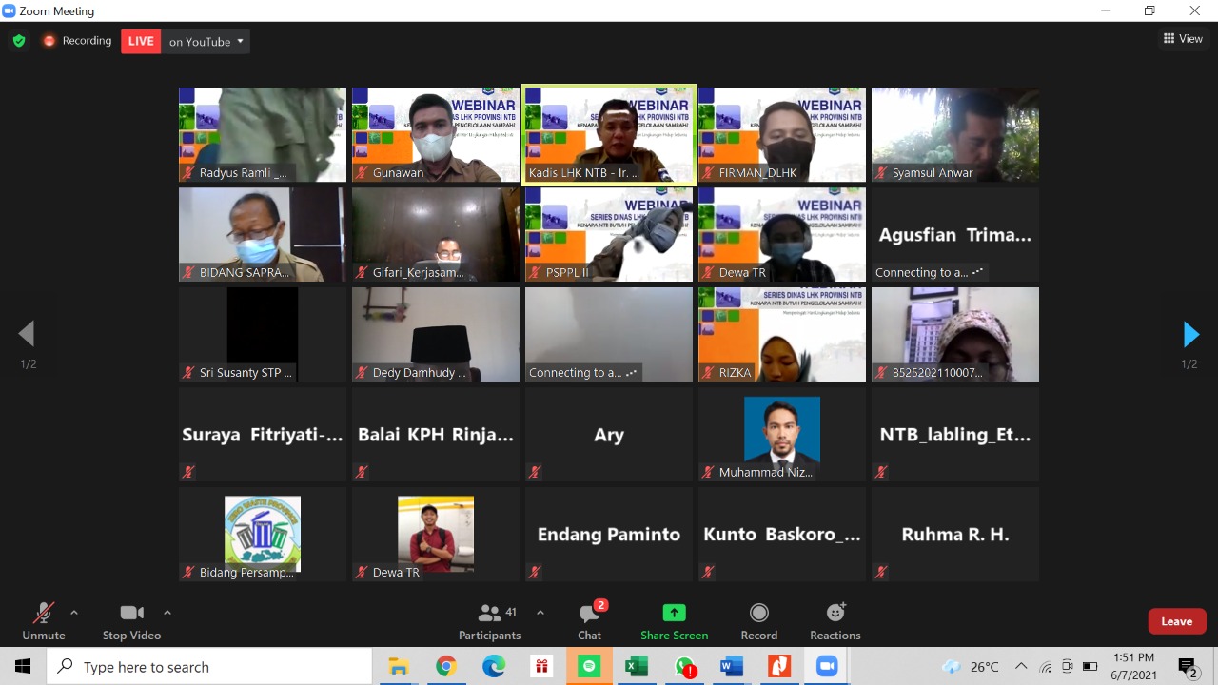Image resolution: width=1218 pixels, height=685 pixels.
Task: Open the LIVE on YouTube dropdown
Action: 206,41
